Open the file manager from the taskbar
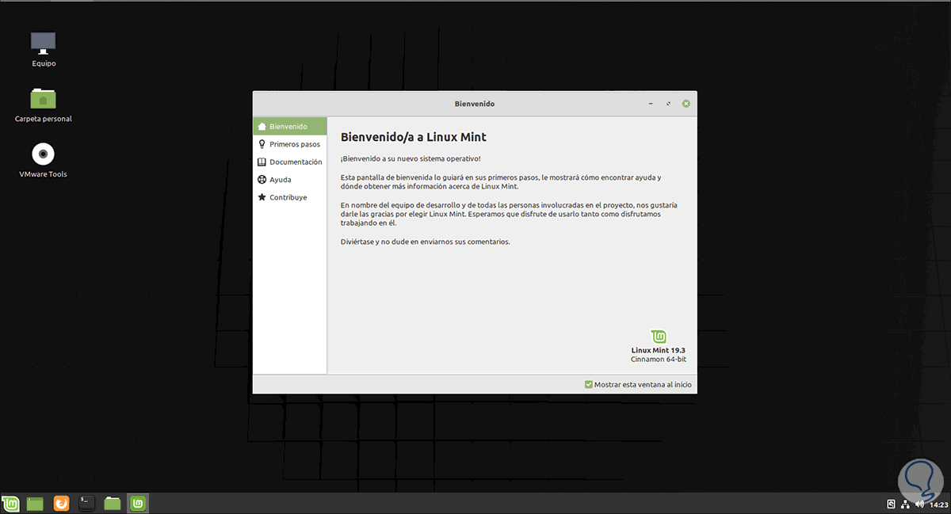The height and width of the screenshot is (514, 951). 112,503
